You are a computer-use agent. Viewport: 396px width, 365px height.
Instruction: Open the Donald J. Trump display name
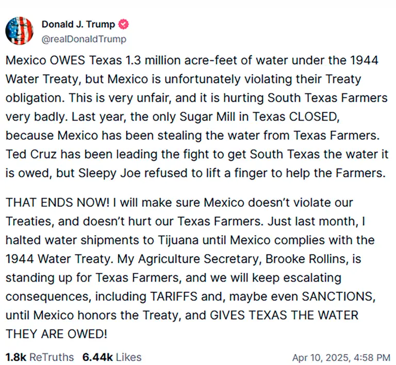[78, 24]
